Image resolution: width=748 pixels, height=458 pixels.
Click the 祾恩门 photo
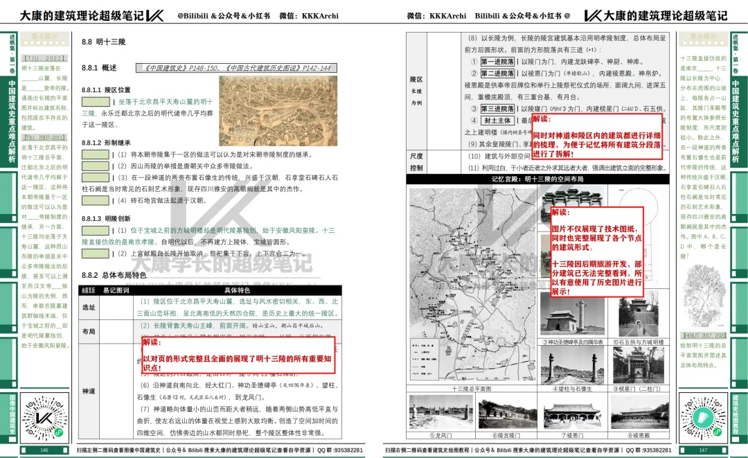pyautogui.click(x=573, y=414)
